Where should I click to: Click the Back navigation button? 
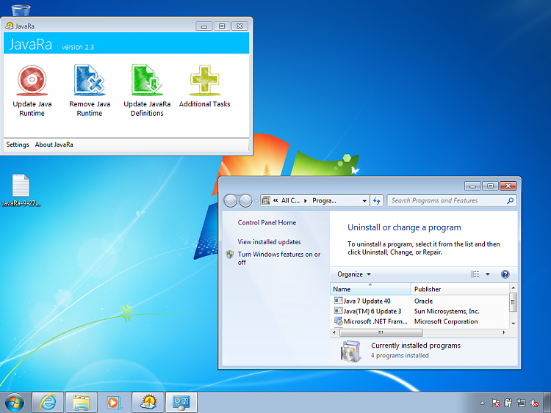pyautogui.click(x=231, y=201)
